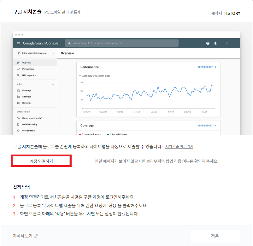The height and width of the screenshot is (246, 253).
Task: Open the 서치콘솔 바로가기 link
Action: (179, 147)
